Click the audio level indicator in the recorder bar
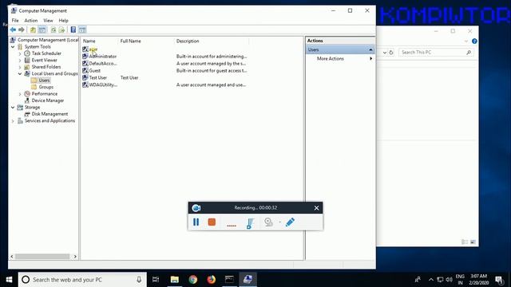The image size is (511, 287). pyautogui.click(x=232, y=225)
